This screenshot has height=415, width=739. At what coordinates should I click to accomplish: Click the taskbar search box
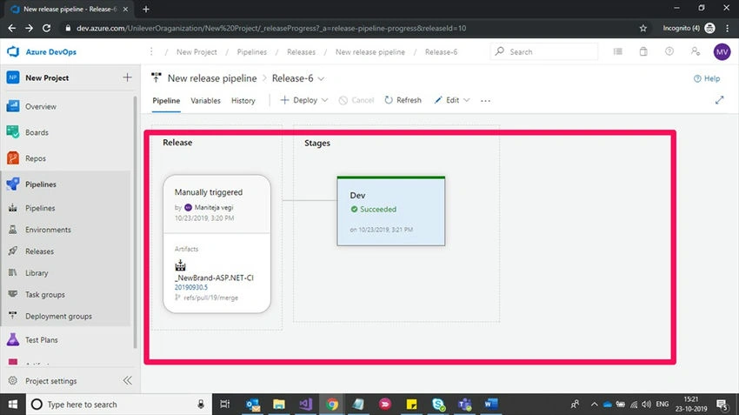(118, 405)
